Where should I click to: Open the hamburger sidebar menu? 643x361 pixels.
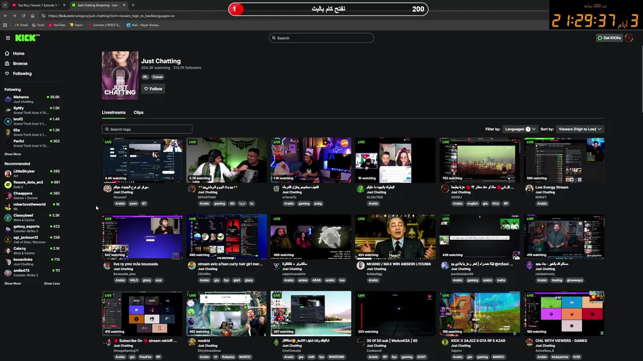coord(8,38)
